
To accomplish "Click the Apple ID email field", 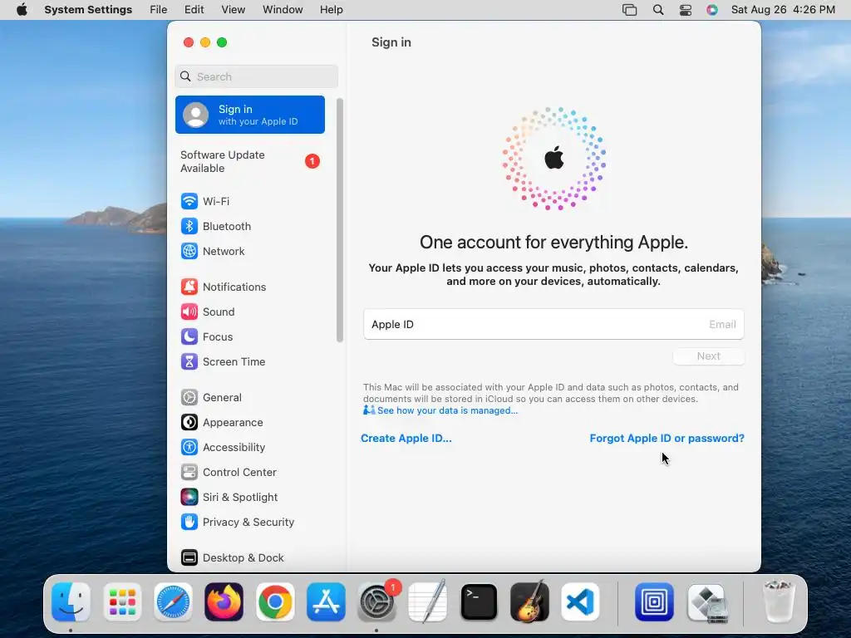I will click(553, 325).
